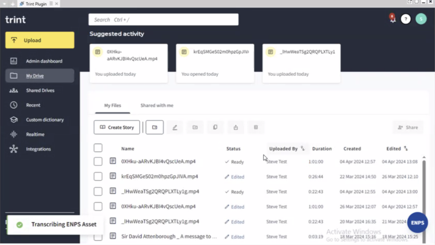The width and height of the screenshot is (435, 245).
Task: Click document icon on krEqSMGeS02 suggested activity card
Action: (184, 52)
